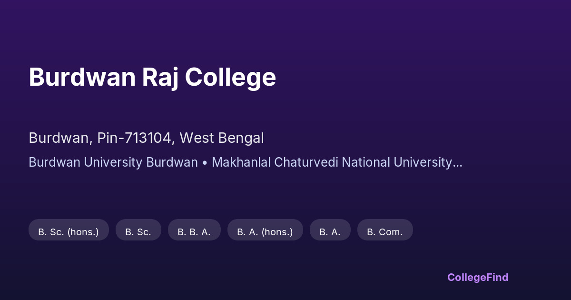Click the word Burdwan in the address line
Image resolution: width=571 pixels, height=300 pixels.
click(x=59, y=138)
